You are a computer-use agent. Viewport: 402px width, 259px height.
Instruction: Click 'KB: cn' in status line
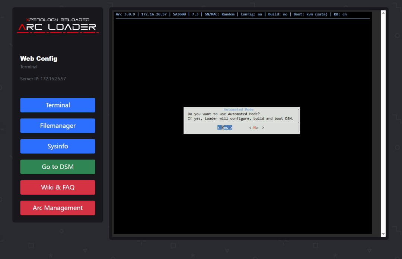[x=340, y=14]
